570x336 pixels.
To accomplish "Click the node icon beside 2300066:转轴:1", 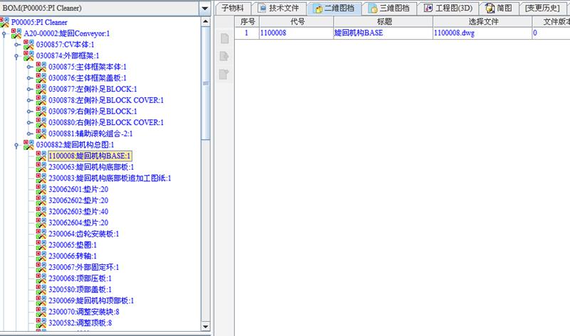I will (x=41, y=256).
